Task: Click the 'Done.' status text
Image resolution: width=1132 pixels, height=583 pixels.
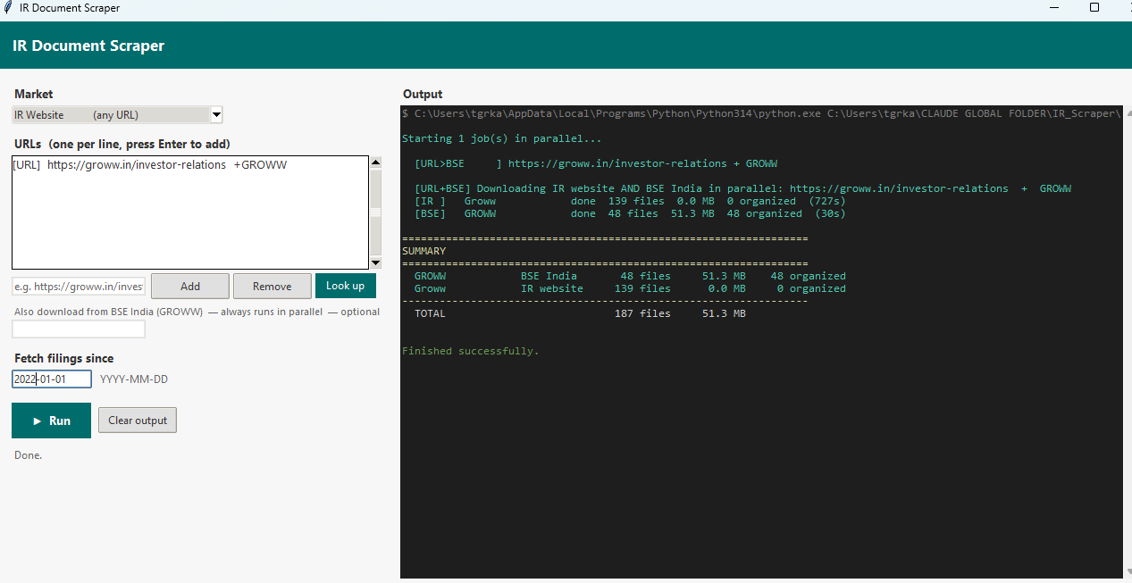Action: pyautogui.click(x=28, y=455)
